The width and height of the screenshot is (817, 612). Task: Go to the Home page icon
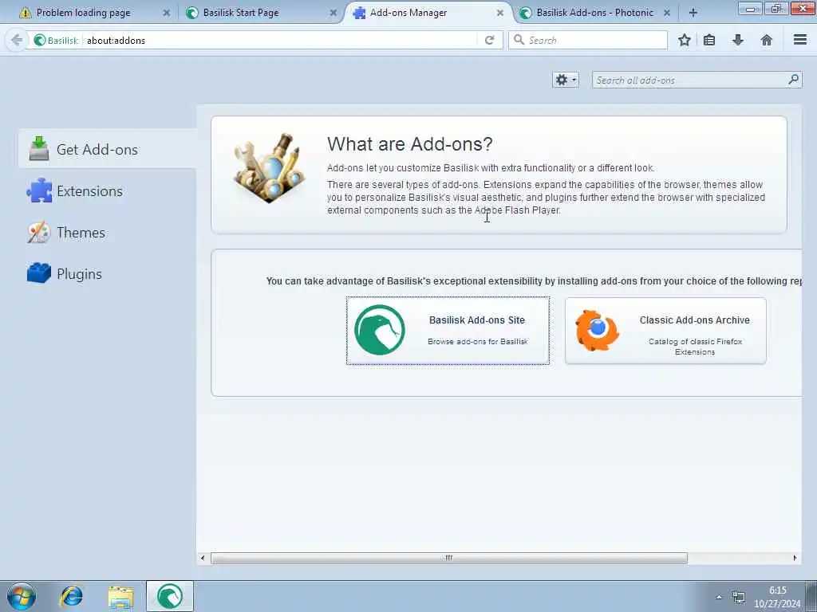(x=767, y=40)
